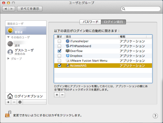This screenshot has width=163, height=123.
Task: Select the Dropbox row name
Action: [x=76, y=56]
